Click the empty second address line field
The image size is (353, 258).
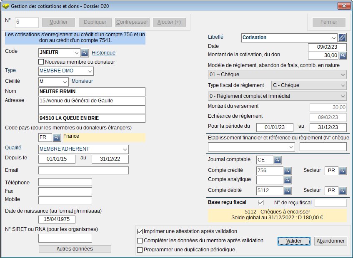(92, 110)
